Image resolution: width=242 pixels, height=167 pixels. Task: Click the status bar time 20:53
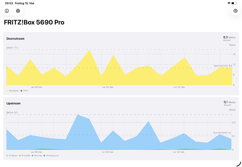9,3
